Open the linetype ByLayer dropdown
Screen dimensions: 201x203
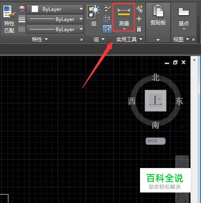tap(55, 29)
